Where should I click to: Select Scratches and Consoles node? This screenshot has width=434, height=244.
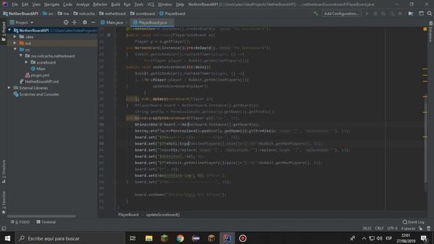tap(36, 94)
